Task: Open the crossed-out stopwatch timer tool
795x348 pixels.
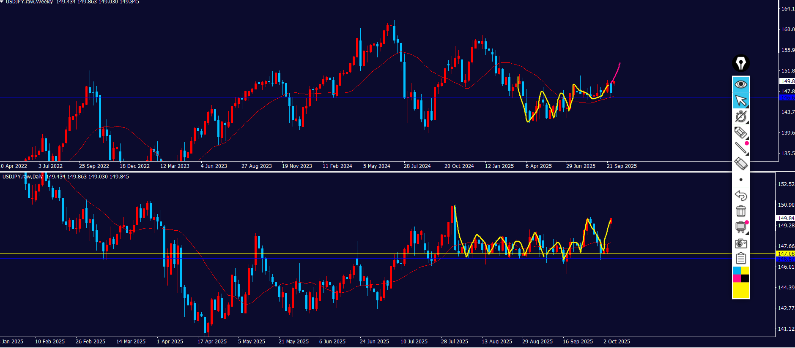Action: pyautogui.click(x=740, y=116)
